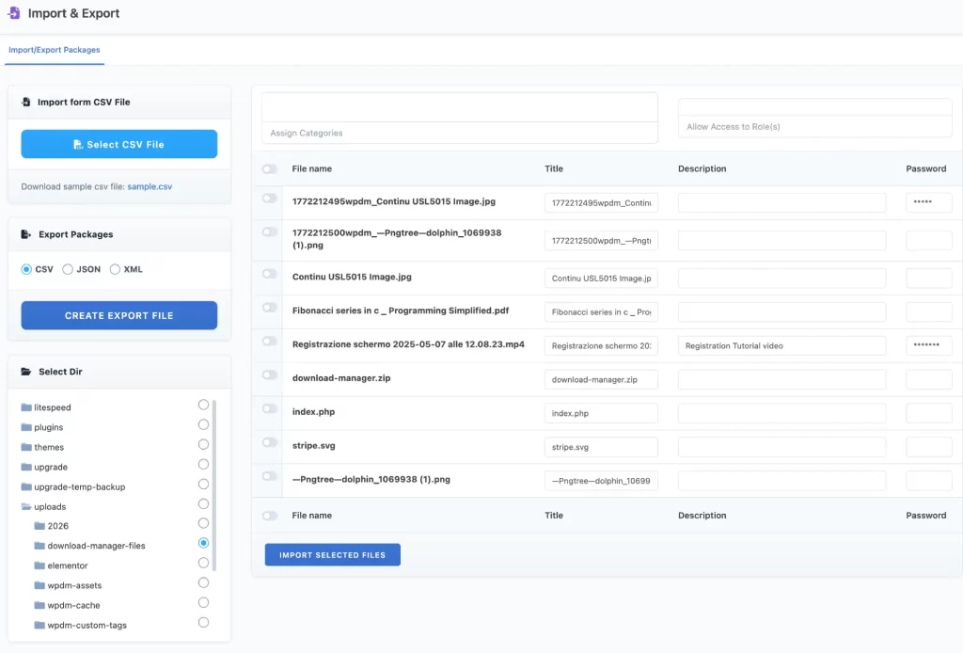This screenshot has width=963, height=653.
Task: Select the 2026 directory radio button
Action: [x=203, y=523]
